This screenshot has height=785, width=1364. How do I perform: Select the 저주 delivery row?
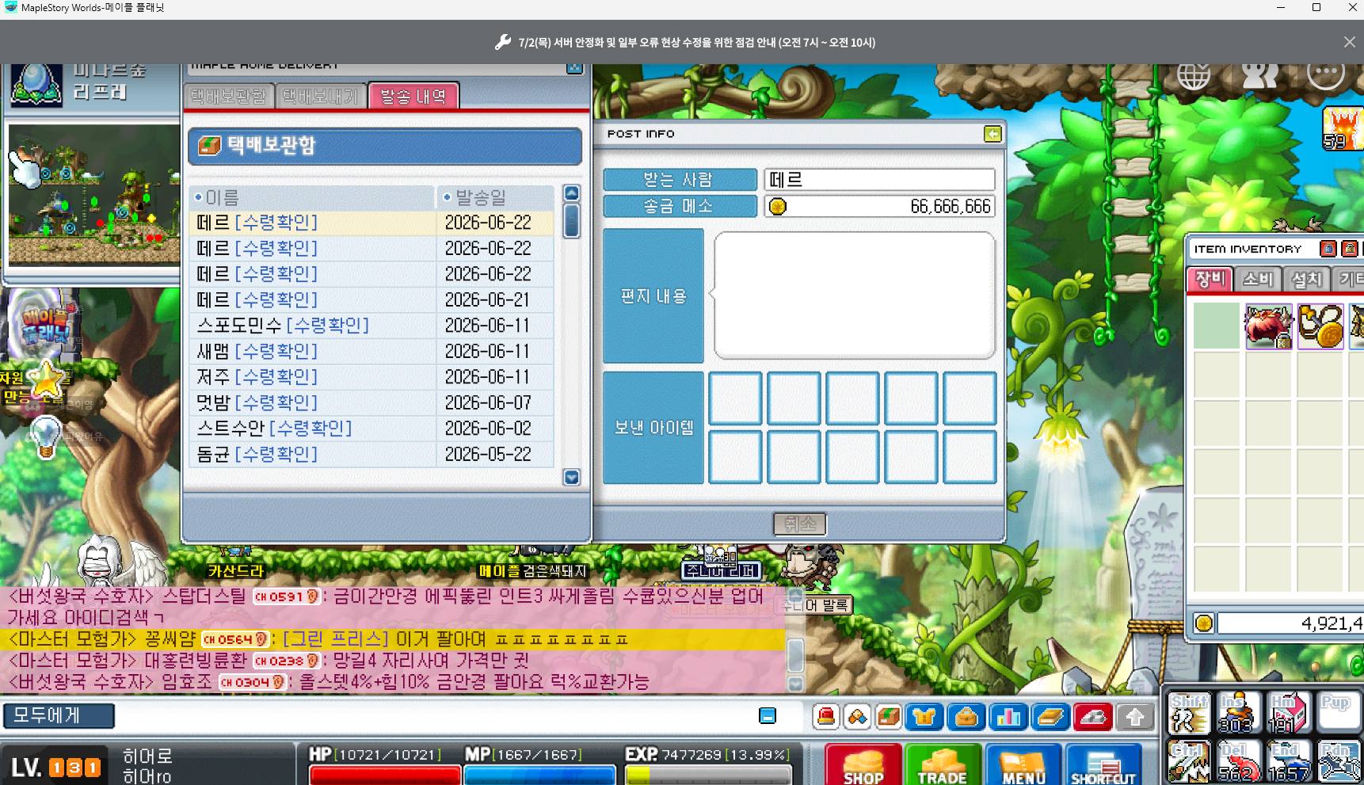click(x=371, y=377)
